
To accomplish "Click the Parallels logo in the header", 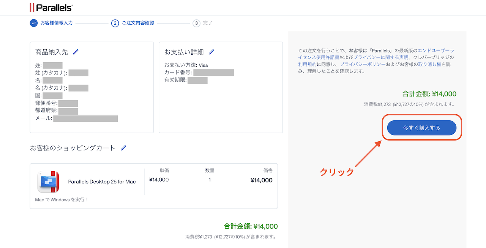I will (x=51, y=7).
